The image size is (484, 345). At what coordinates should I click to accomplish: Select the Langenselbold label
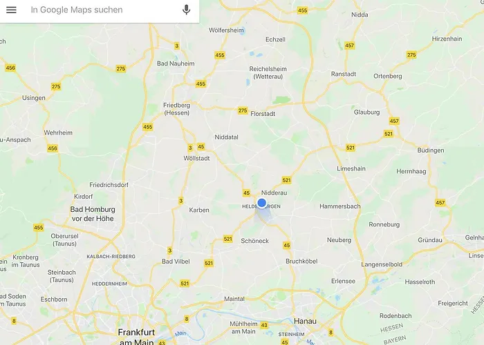382,264
